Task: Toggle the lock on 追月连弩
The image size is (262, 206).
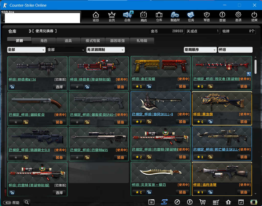Action: coord(210,192)
